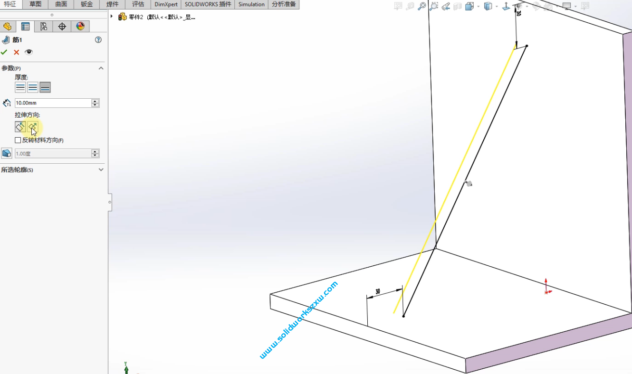This screenshot has width=632, height=374.
Task: Open help for the 筋1 property panel
Action: (98, 40)
